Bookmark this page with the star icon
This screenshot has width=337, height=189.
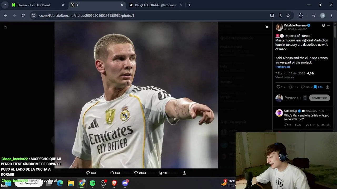pos(288,15)
